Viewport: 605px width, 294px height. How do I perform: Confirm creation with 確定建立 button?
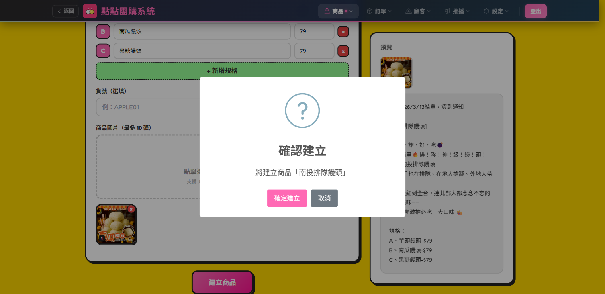[x=287, y=198]
